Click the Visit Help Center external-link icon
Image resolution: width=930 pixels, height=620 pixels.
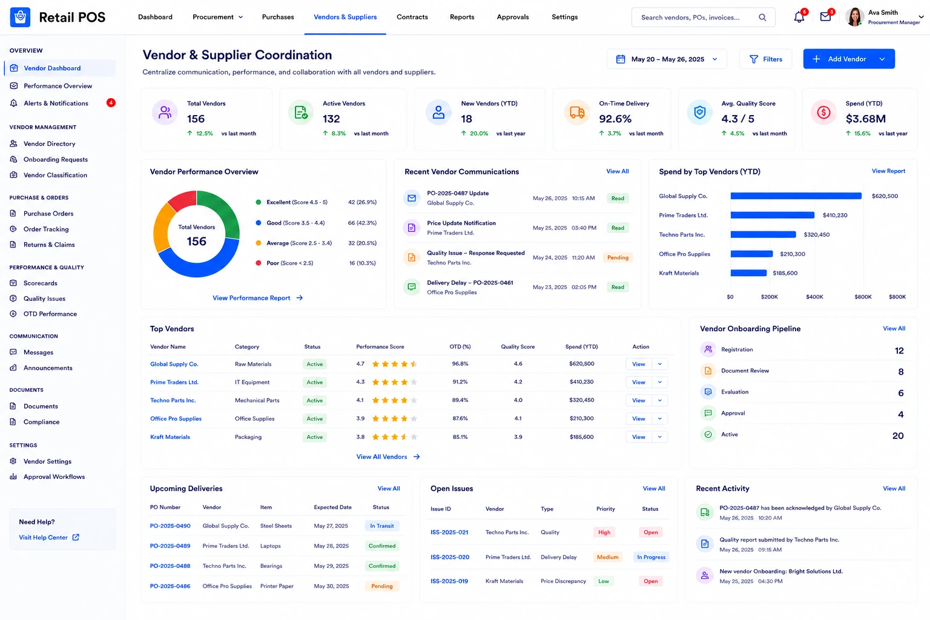click(x=76, y=537)
